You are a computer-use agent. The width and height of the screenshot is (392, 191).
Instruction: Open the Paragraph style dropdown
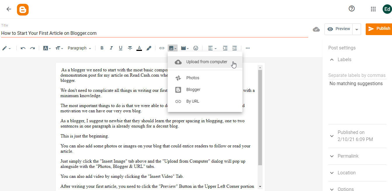pyautogui.click(x=79, y=48)
